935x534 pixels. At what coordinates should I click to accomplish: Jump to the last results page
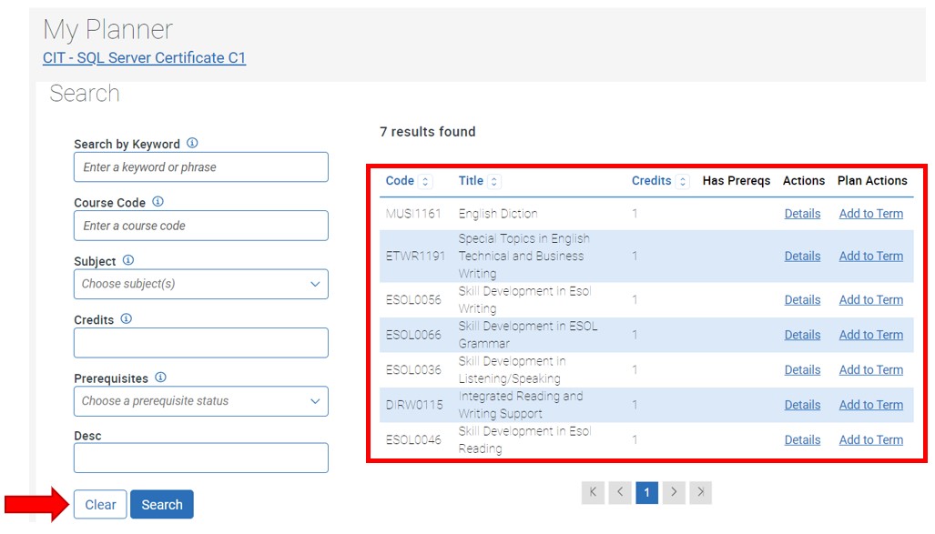tap(701, 491)
